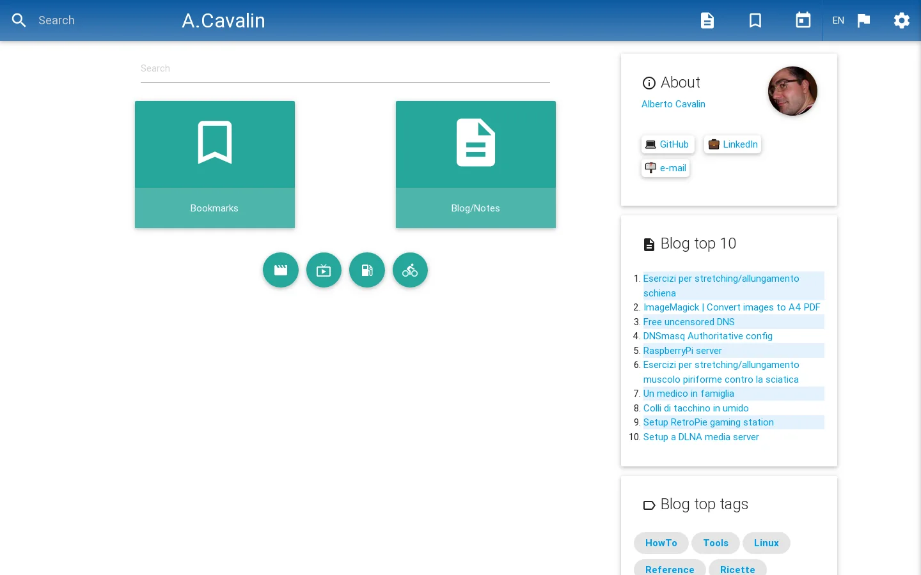This screenshot has width=921, height=575.
Task: Click the flag icon in the header
Action: 863,20
